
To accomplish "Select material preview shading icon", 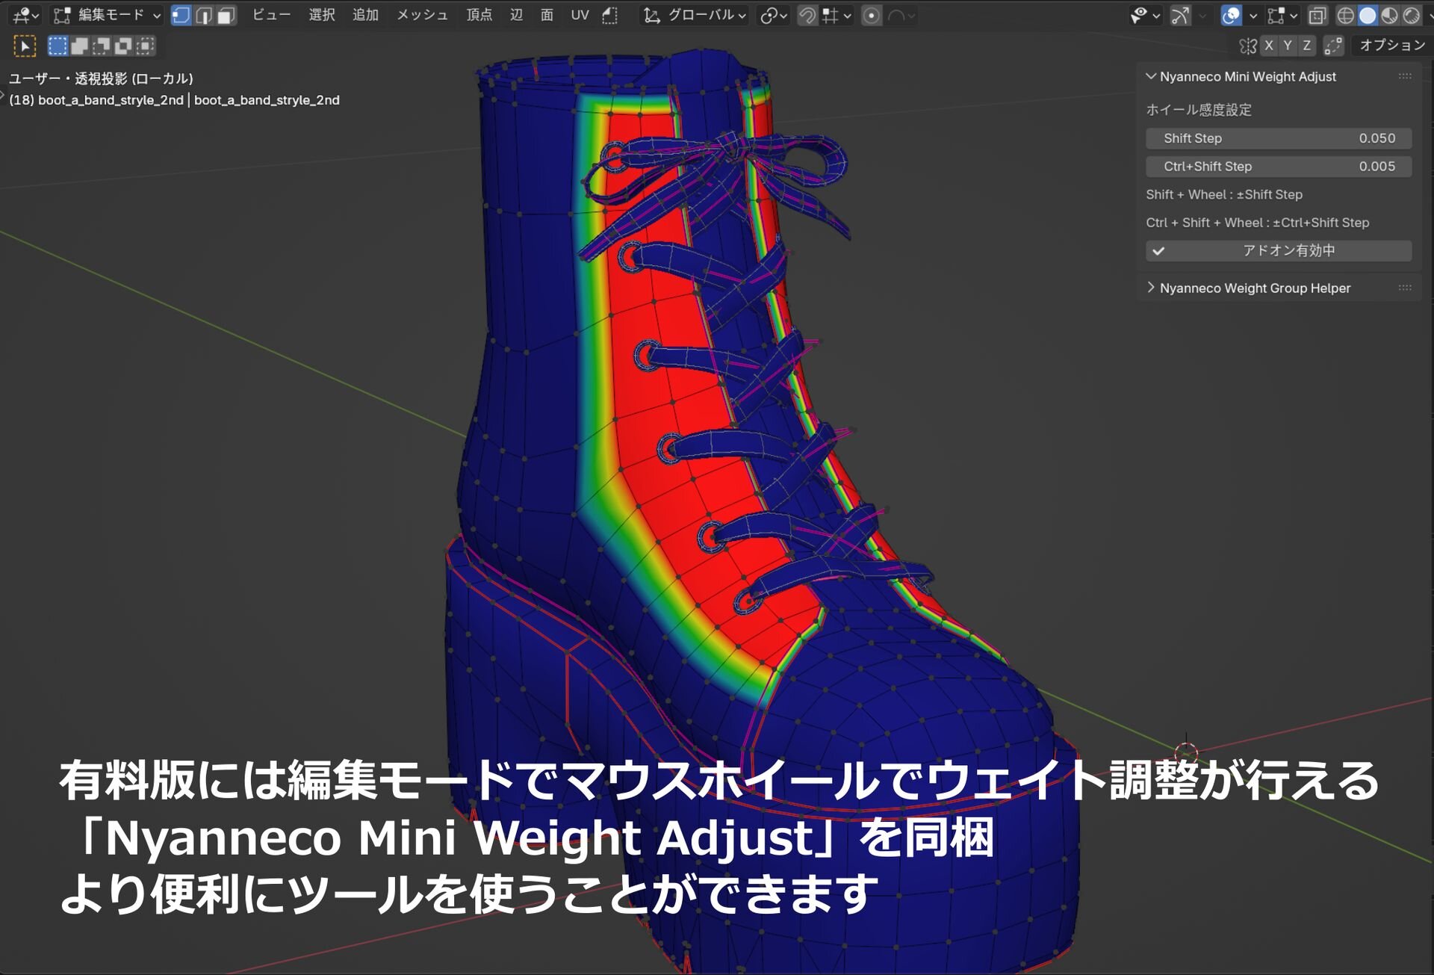I will tap(1389, 15).
